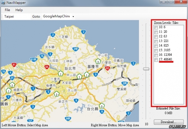Click the blue 61甲 route marker
The width and height of the screenshot is (188, 129).
pos(33,60)
